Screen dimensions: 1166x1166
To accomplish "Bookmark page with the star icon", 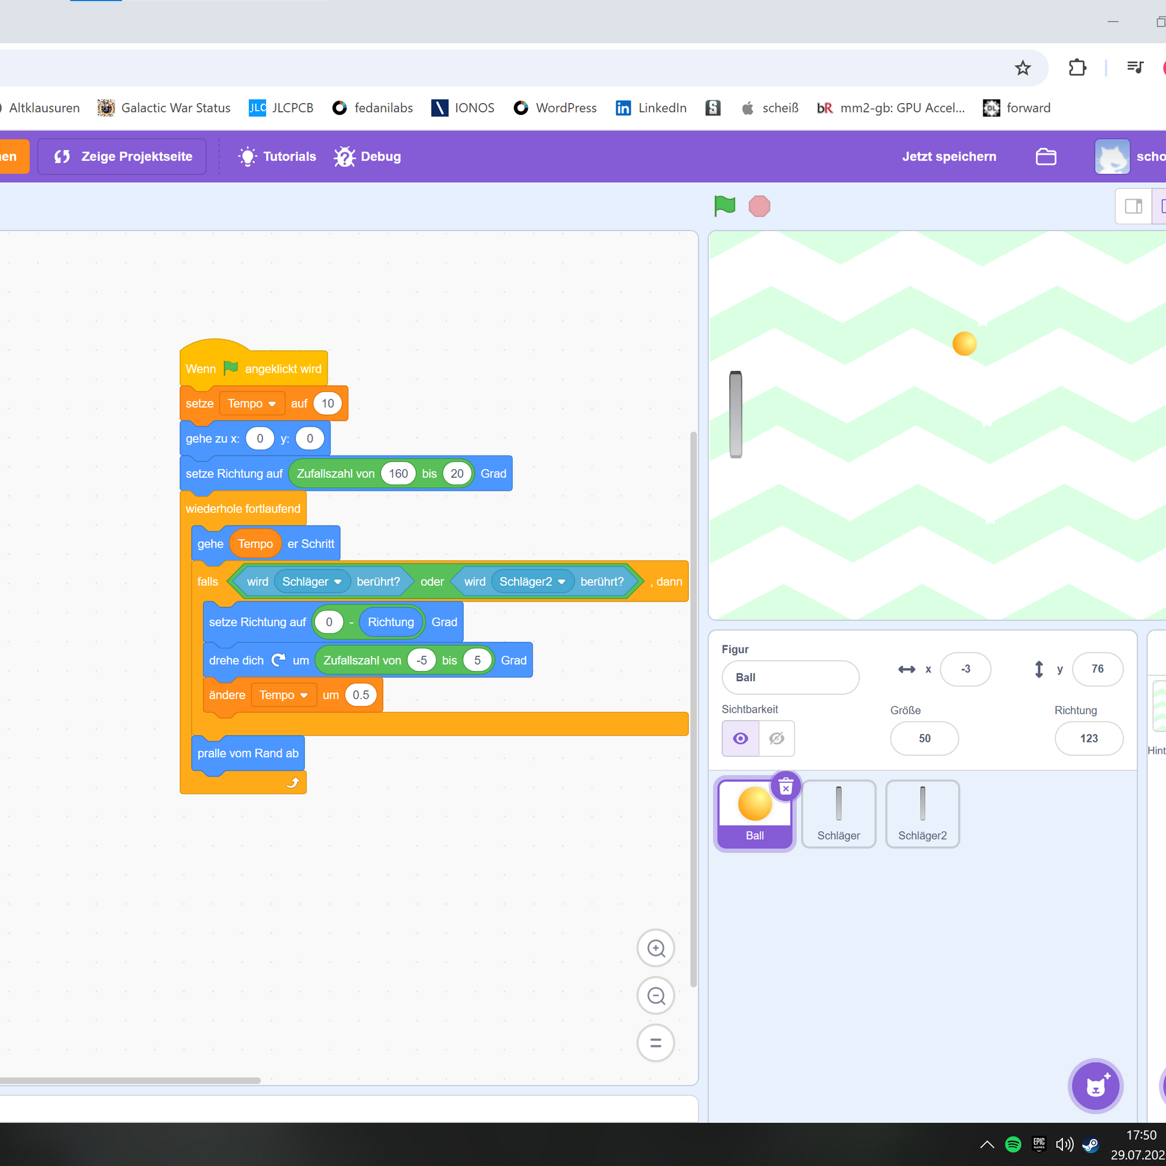I will pyautogui.click(x=1022, y=68).
